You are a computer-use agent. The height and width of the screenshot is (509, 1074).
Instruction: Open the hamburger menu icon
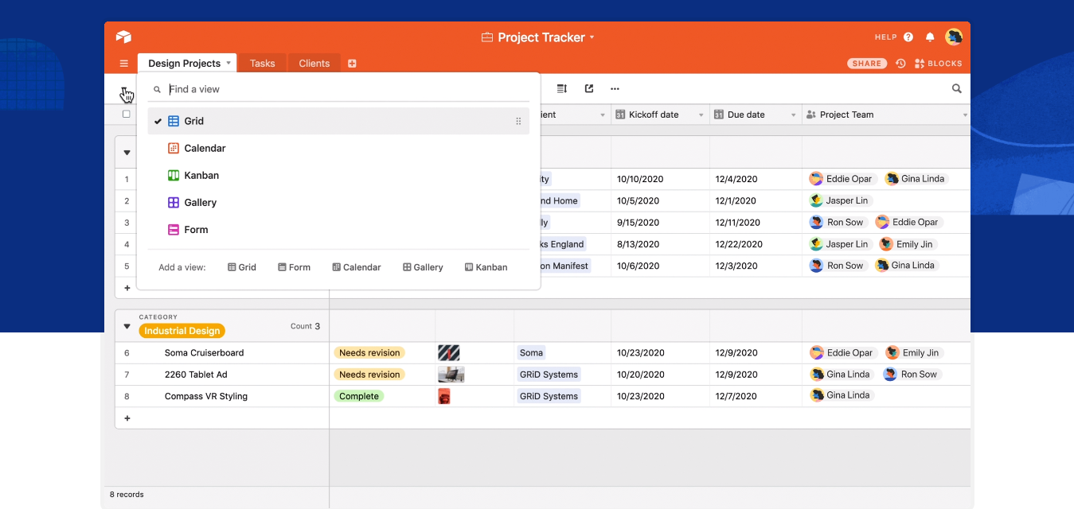coord(124,64)
